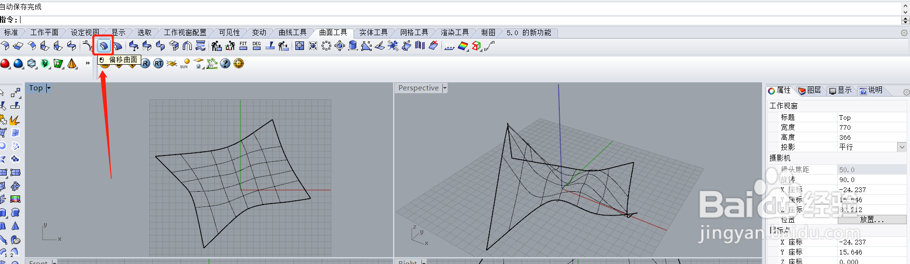This screenshot has height=264, width=910.
Task: Select the red sphere render material icon
Action: 5,63
